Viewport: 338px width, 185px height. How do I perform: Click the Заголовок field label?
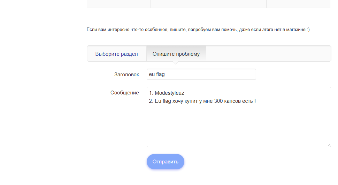126,75
